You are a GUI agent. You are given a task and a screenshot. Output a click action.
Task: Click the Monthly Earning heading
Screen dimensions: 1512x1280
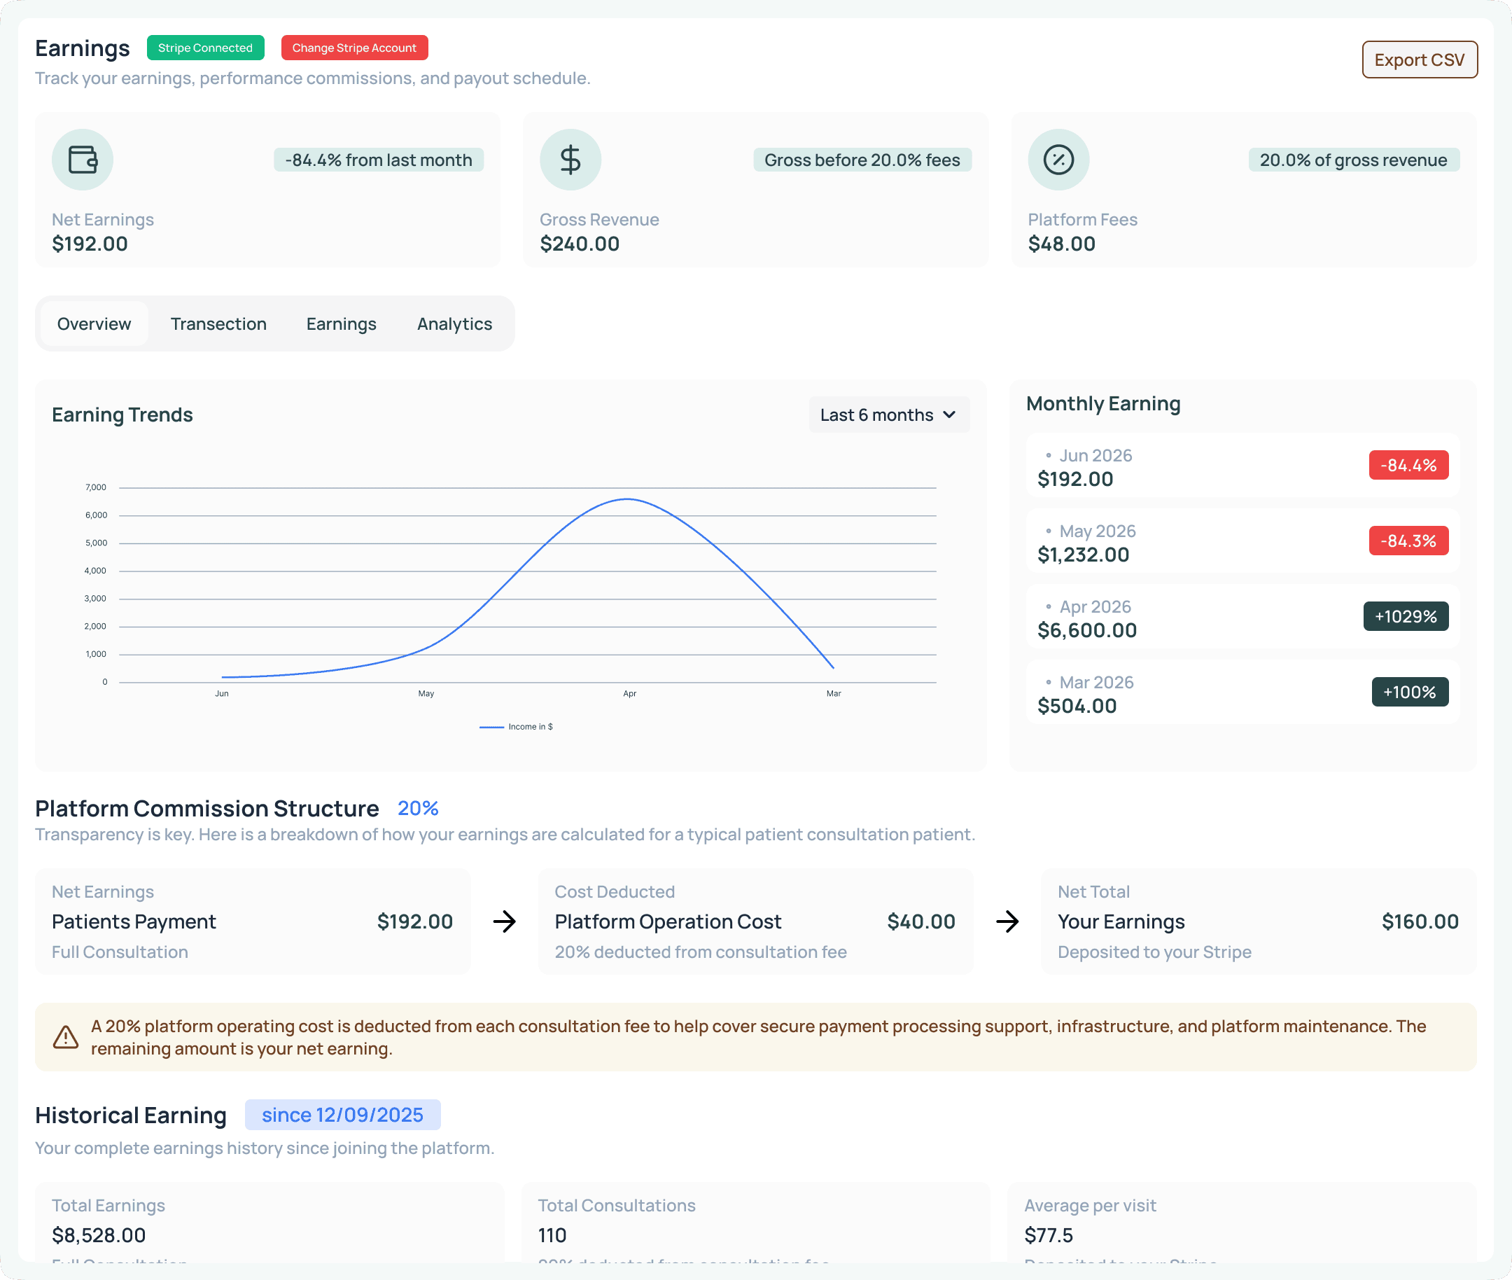coord(1102,403)
